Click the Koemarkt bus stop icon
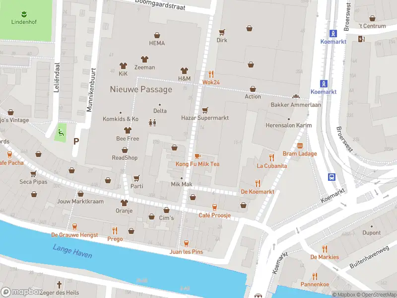397x298 pixels. [x=331, y=177]
